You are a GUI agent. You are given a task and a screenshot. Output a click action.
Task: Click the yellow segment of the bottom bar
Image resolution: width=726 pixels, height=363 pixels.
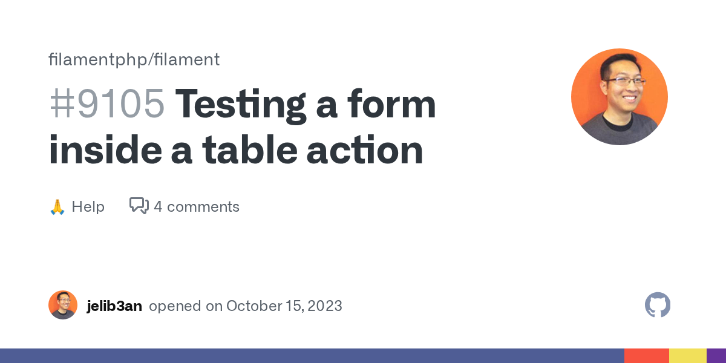688,356
